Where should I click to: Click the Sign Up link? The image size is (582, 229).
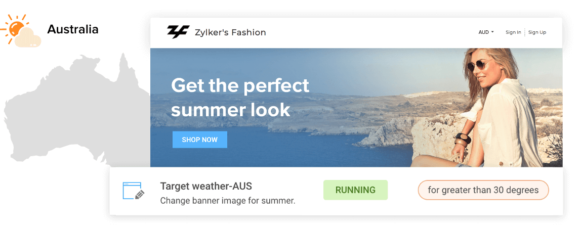pos(537,32)
